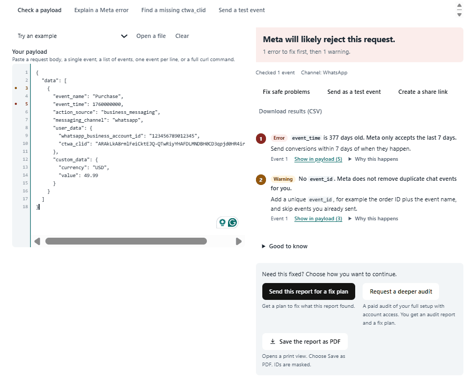Click the lightbulb suggestion icon in editor
This screenshot has width=475, height=380.
coord(222,222)
